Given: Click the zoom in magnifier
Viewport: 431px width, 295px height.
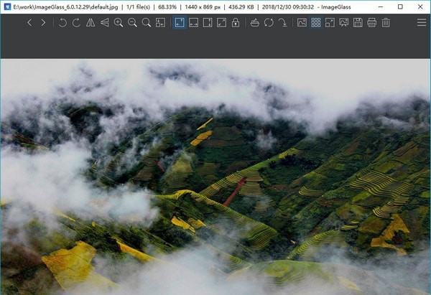Looking at the screenshot, I should 119,23.
